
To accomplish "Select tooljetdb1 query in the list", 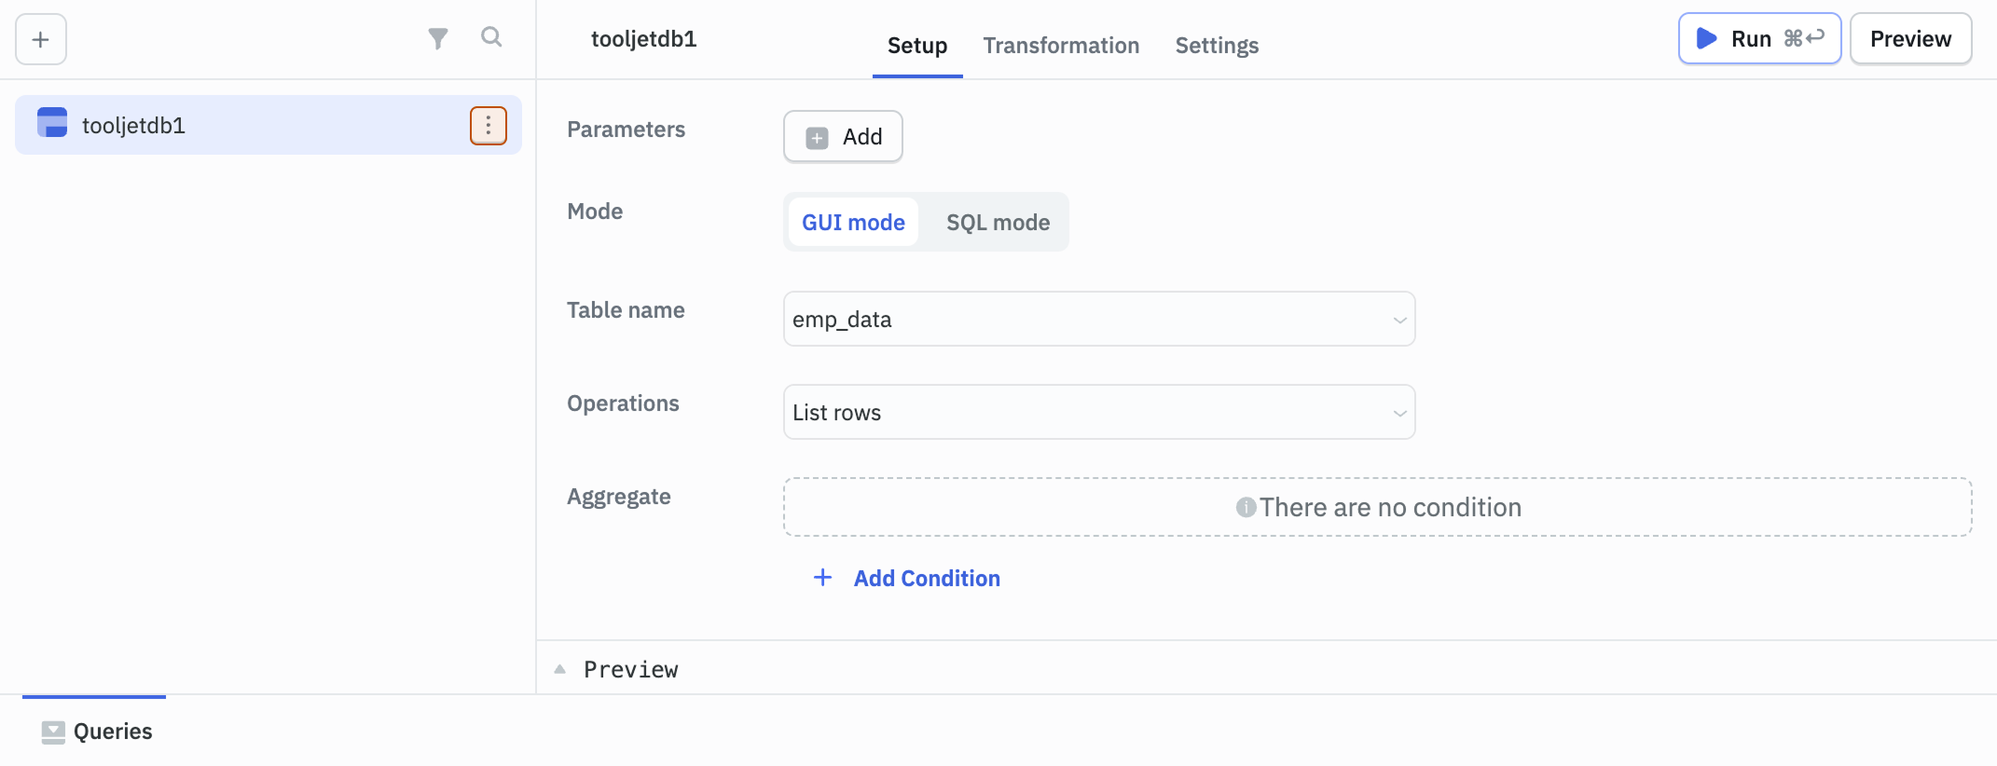I will 269,125.
